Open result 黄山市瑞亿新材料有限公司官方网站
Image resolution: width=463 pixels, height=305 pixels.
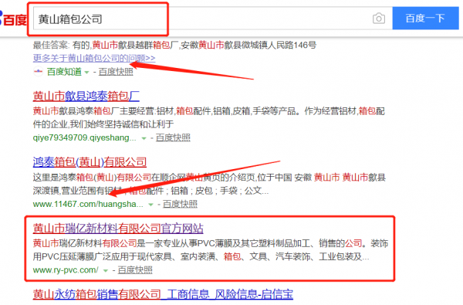pos(118,229)
